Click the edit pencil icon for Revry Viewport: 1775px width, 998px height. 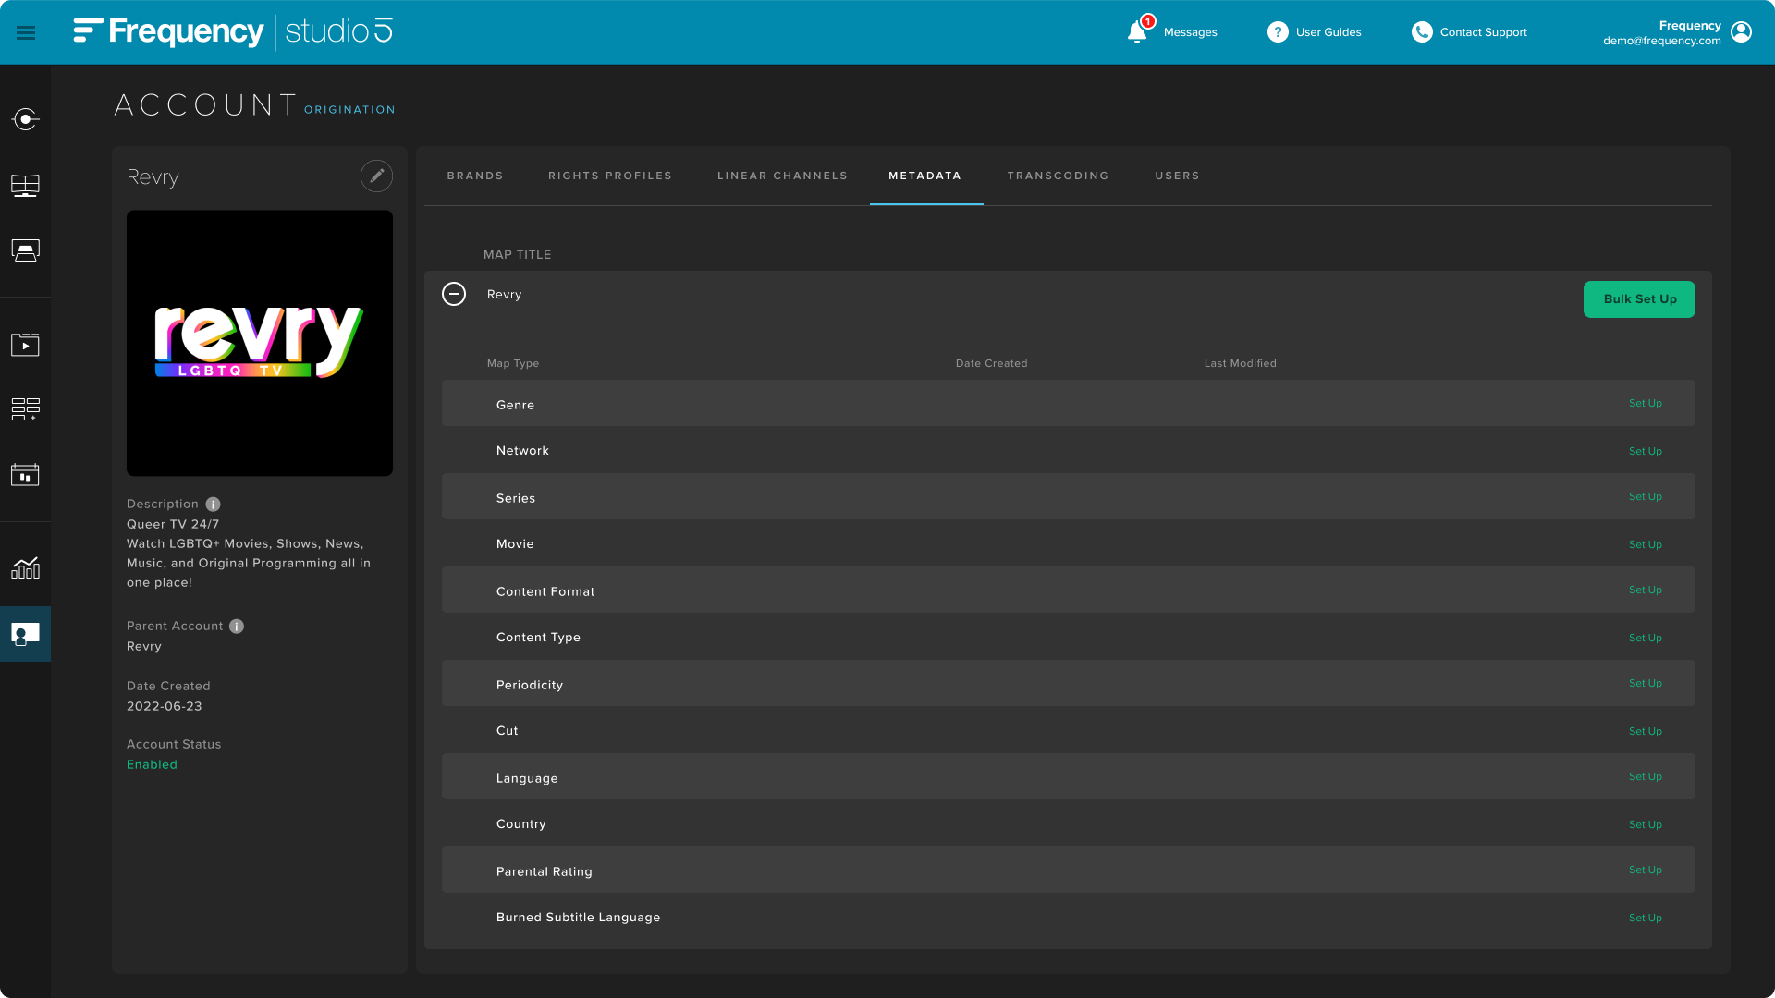[376, 176]
